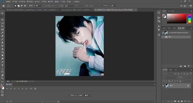Select the Path Selection tool
This screenshot has height=103, width=193.
tap(2, 69)
